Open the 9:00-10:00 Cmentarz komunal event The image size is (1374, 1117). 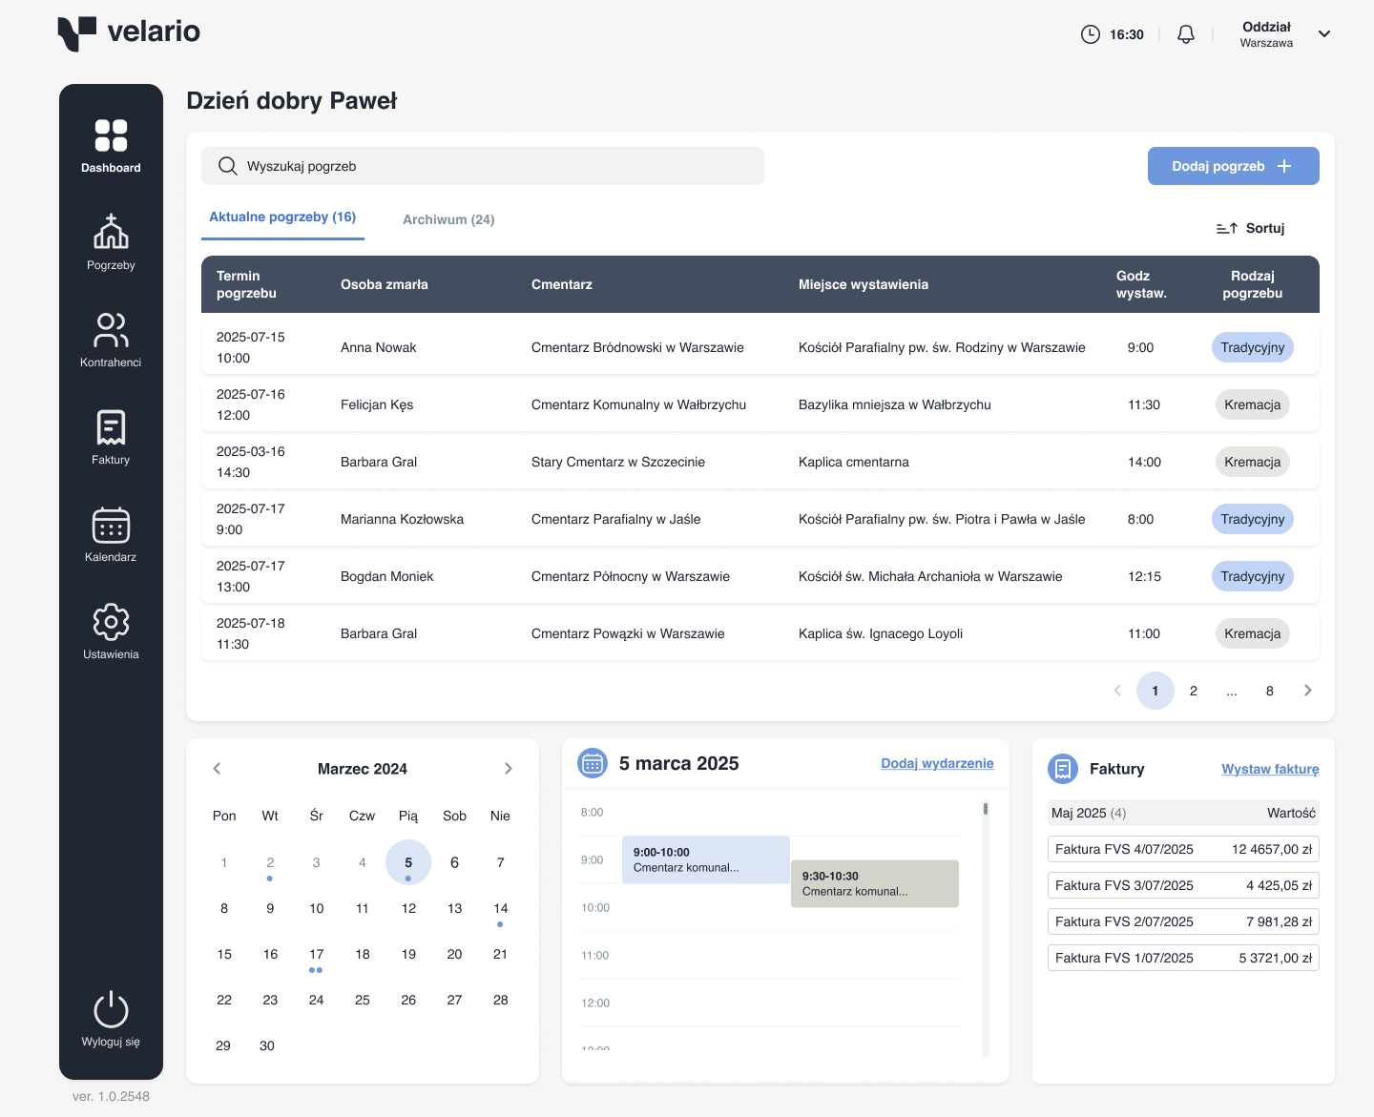click(706, 859)
